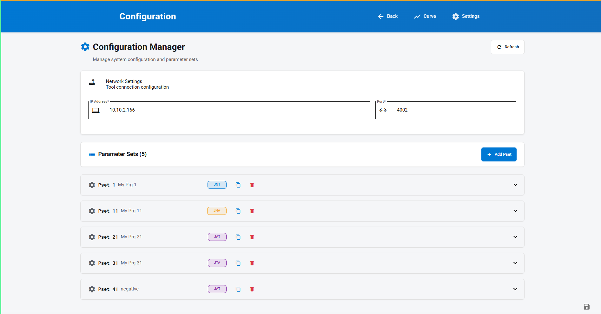
Task: Click gear icon of Pset 11
Action: [x=92, y=211]
